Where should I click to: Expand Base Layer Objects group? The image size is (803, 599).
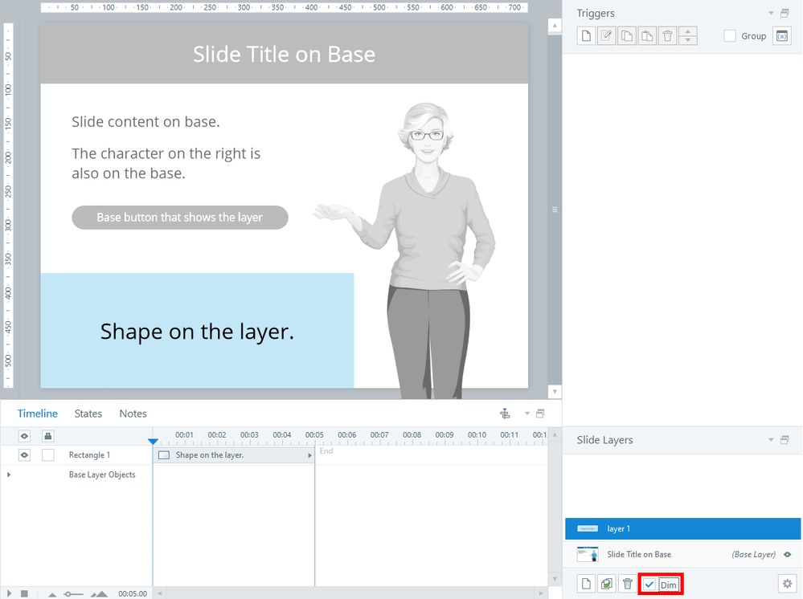pyautogui.click(x=9, y=475)
